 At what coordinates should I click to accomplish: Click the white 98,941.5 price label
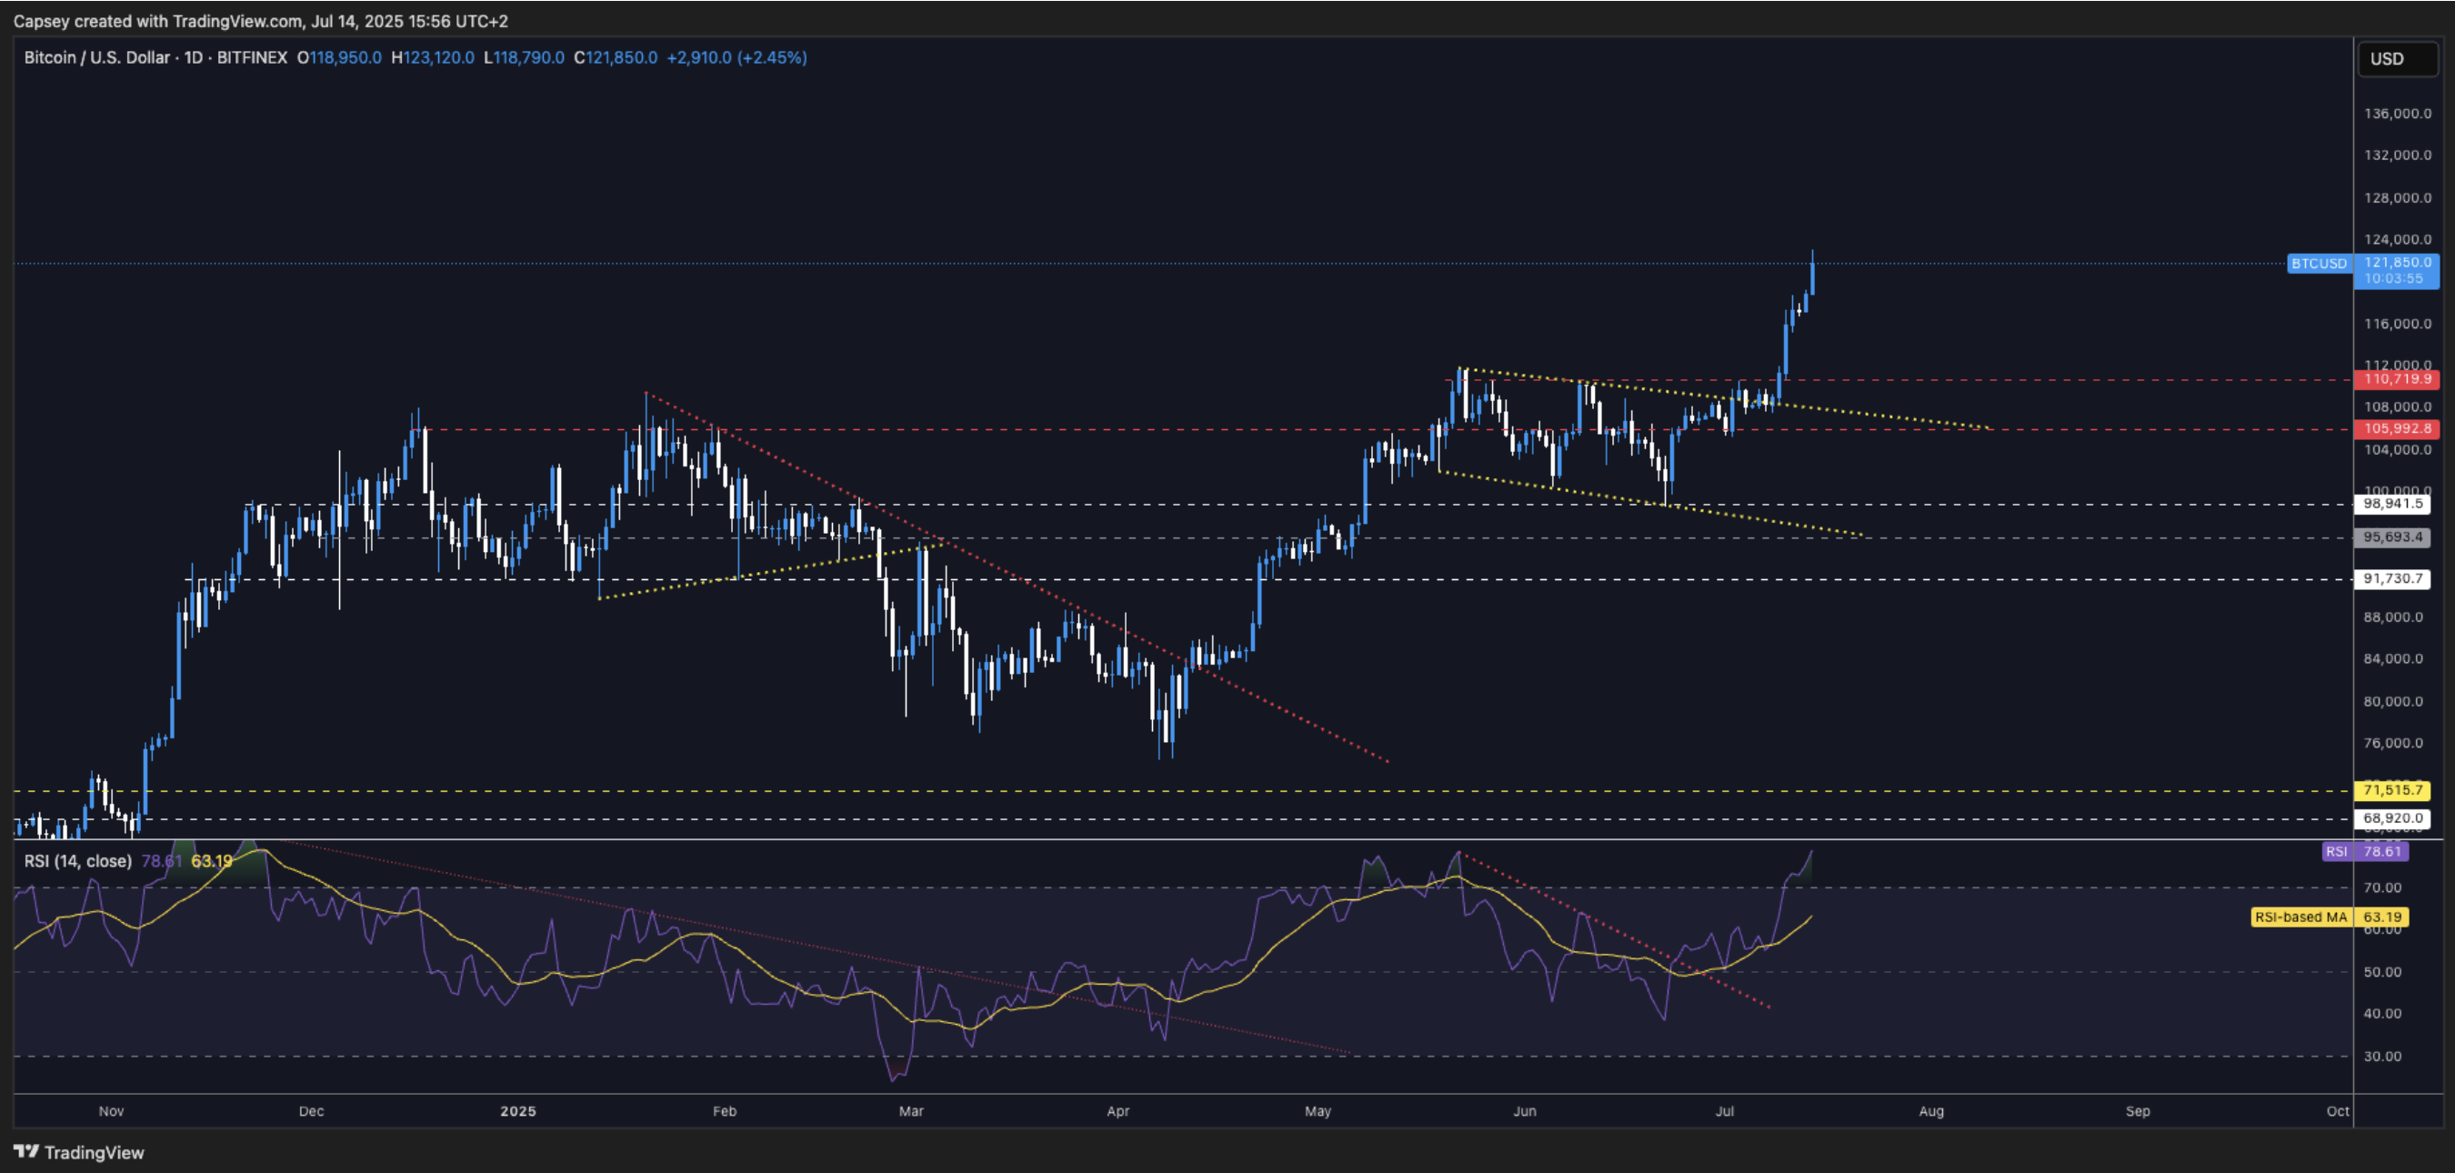[x=2391, y=503]
